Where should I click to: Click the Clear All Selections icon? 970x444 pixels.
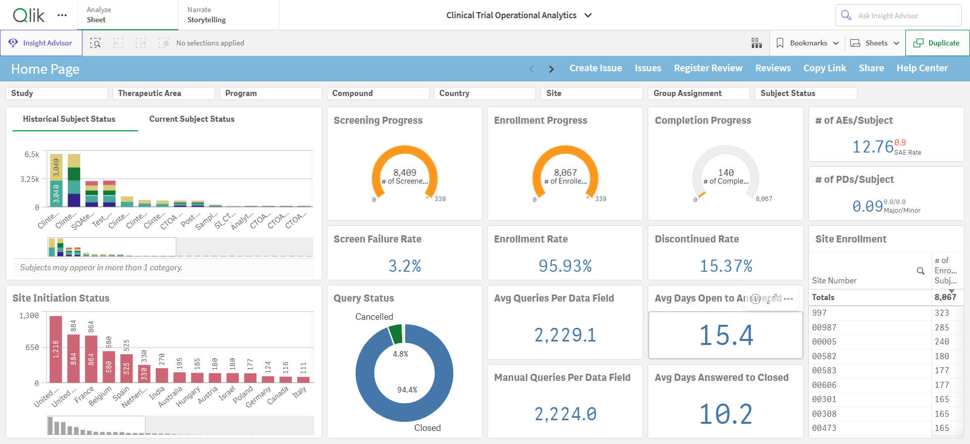click(164, 43)
